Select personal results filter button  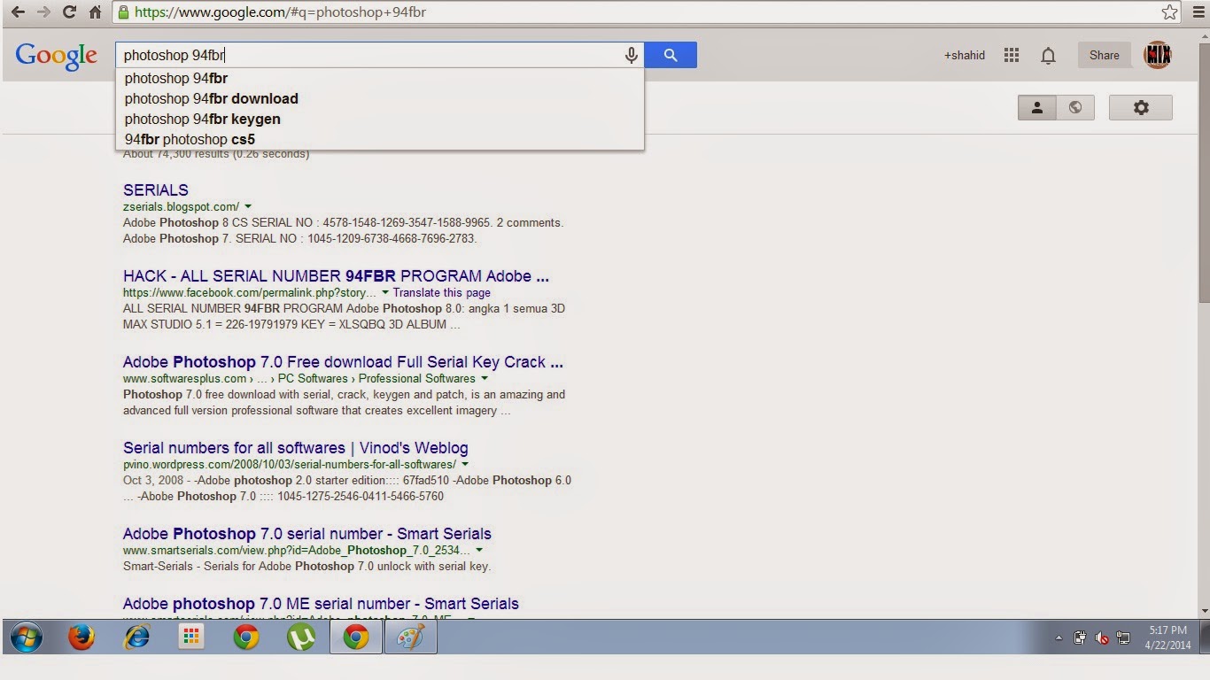(x=1036, y=107)
